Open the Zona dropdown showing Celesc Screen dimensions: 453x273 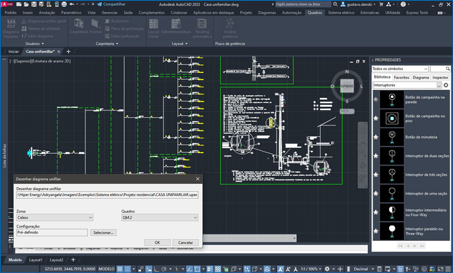click(54, 217)
